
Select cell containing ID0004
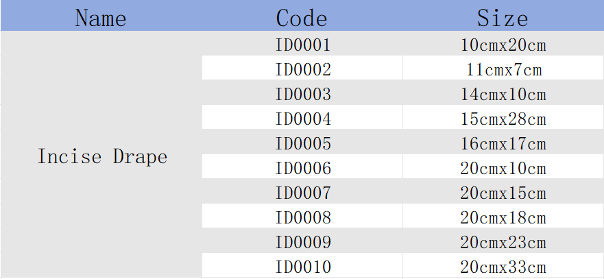(x=302, y=117)
